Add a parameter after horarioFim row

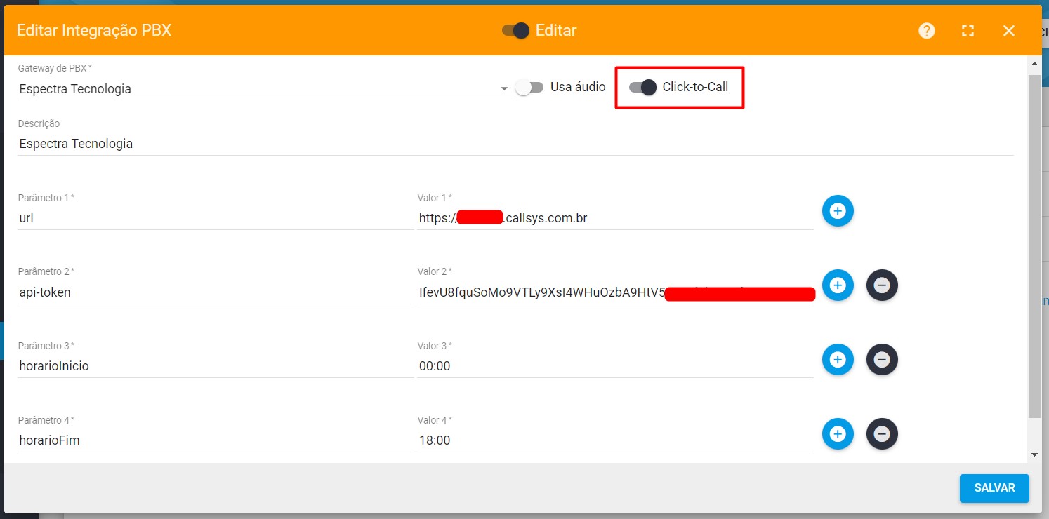(838, 433)
